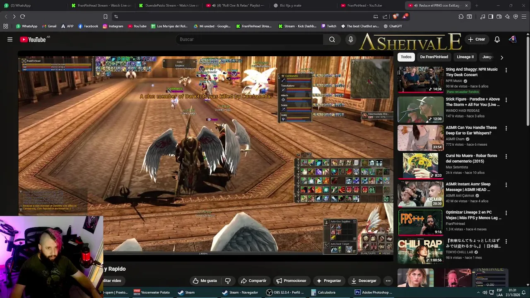Select the De FranPinHead filter chip

tap(434, 57)
